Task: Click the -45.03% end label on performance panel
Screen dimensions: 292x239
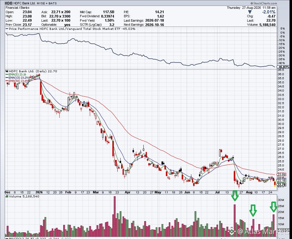Action: pyautogui.click(x=283, y=67)
